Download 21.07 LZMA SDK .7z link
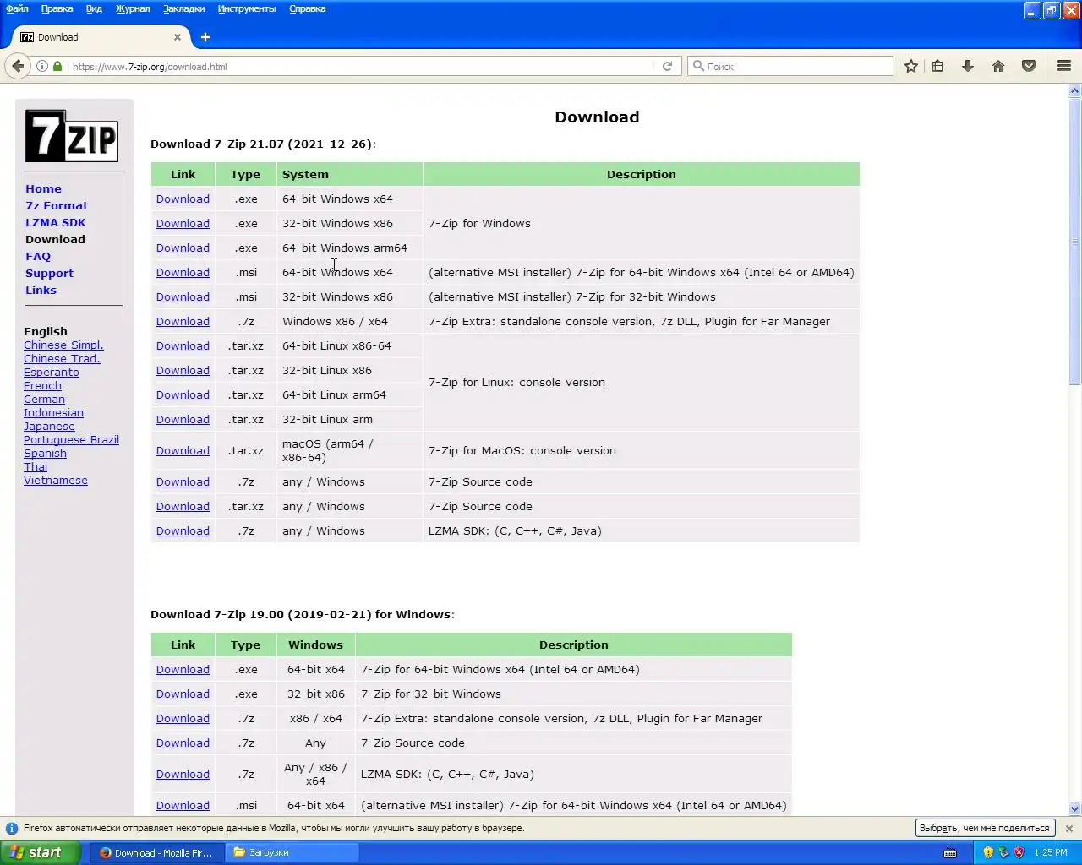 click(x=183, y=531)
